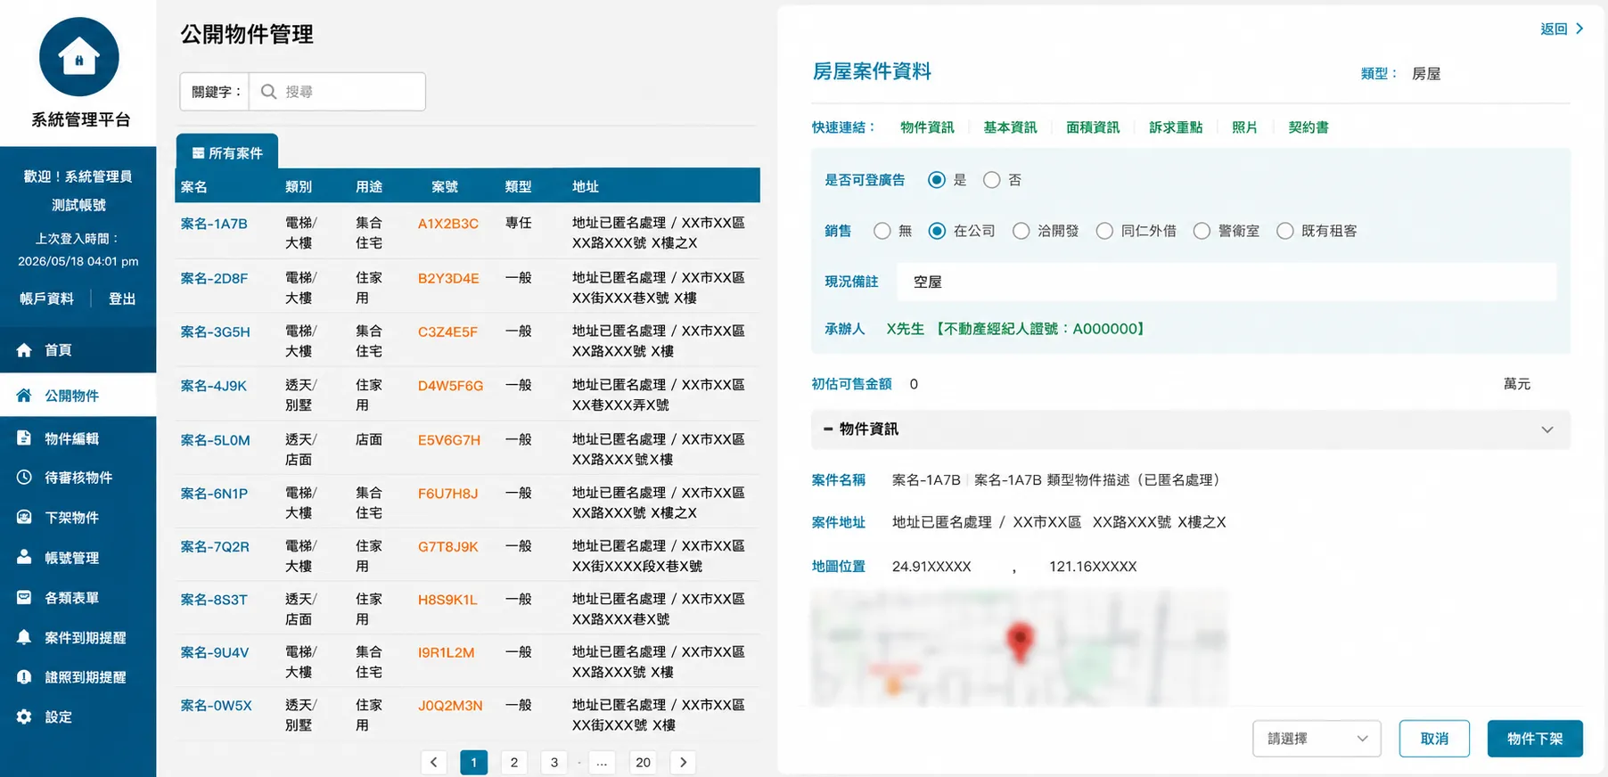This screenshot has height=777, width=1608.
Task: Click the map location pin marker
Action: click(1020, 642)
